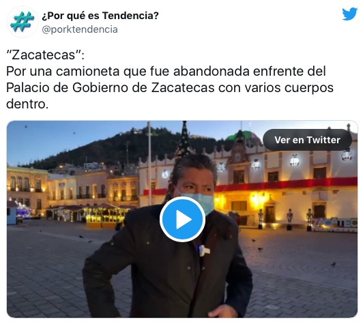
Task: Click the Christmas tree behind the man
Action: click(x=184, y=140)
